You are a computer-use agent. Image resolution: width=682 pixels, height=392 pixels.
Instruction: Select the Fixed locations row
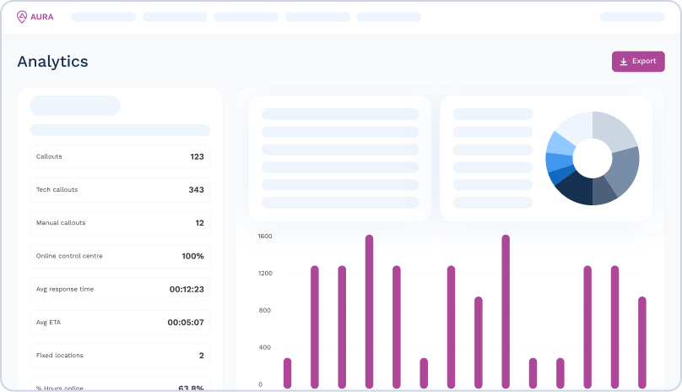120,356
